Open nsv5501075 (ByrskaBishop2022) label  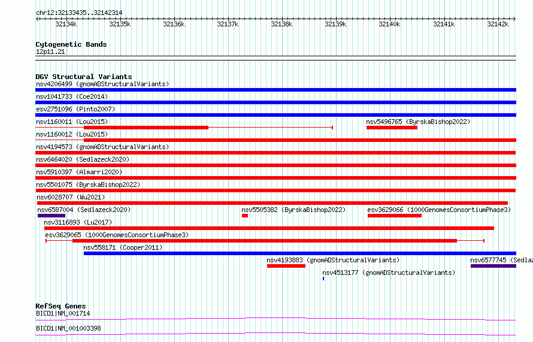tap(88, 184)
